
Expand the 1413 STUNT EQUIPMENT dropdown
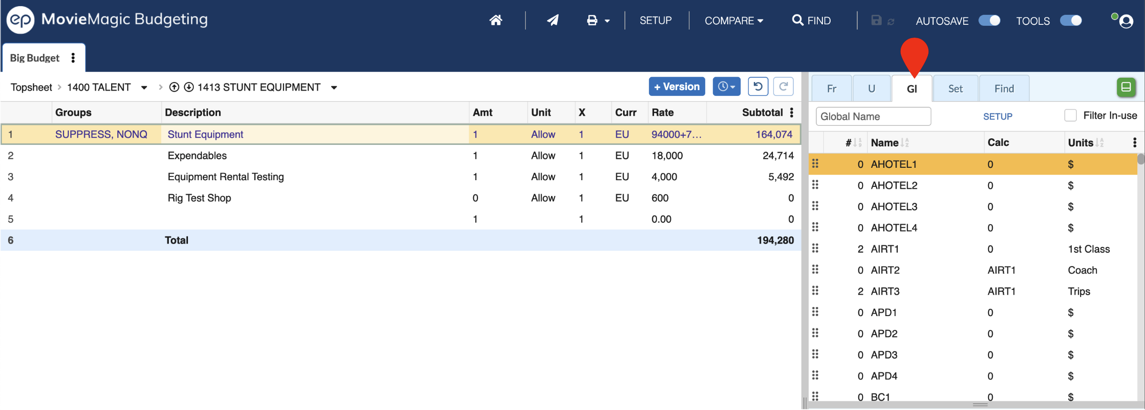(x=334, y=88)
